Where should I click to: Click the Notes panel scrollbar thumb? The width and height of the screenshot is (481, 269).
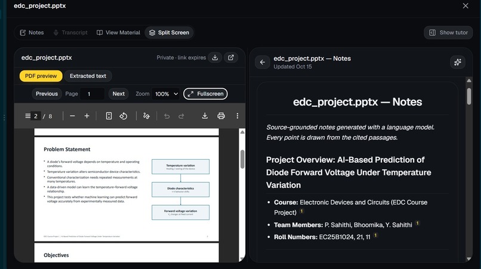pyautogui.click(x=468, y=96)
